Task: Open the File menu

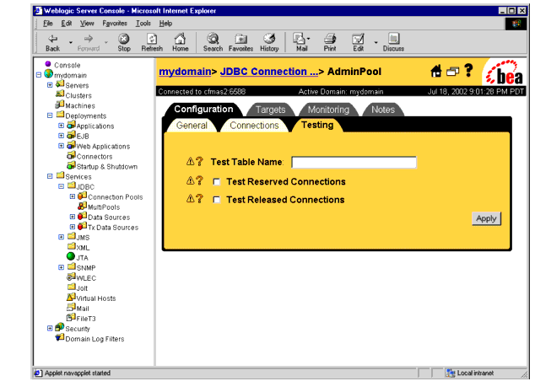Action: pos(48,23)
